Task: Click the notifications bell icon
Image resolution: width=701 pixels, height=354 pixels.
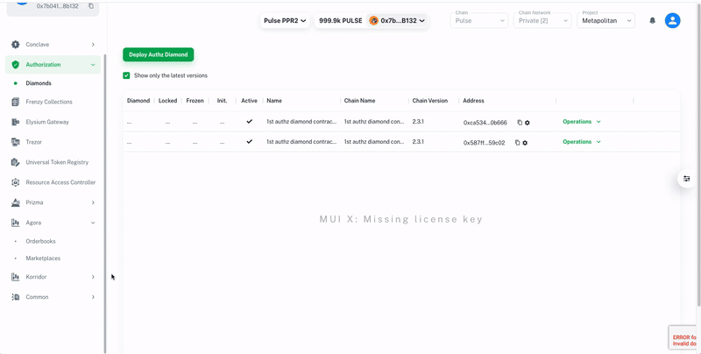Action: (652, 20)
